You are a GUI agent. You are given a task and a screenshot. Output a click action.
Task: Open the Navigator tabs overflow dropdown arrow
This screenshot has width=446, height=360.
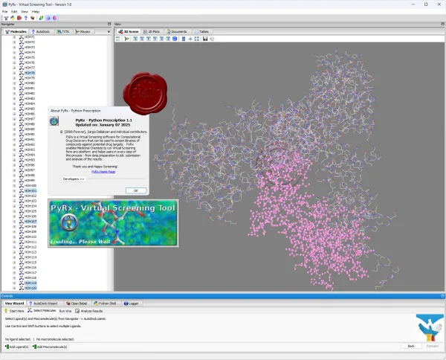[x=109, y=31]
